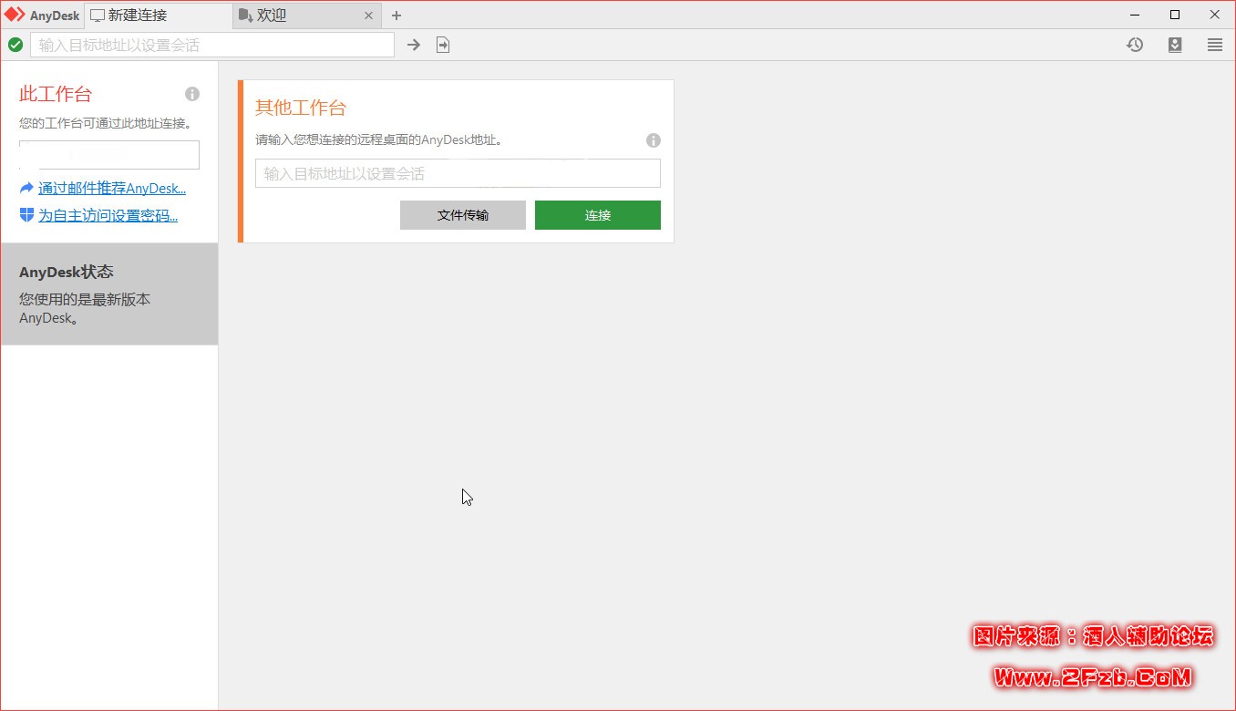
Task: Close the 欢迎 tab
Action: pyautogui.click(x=368, y=15)
